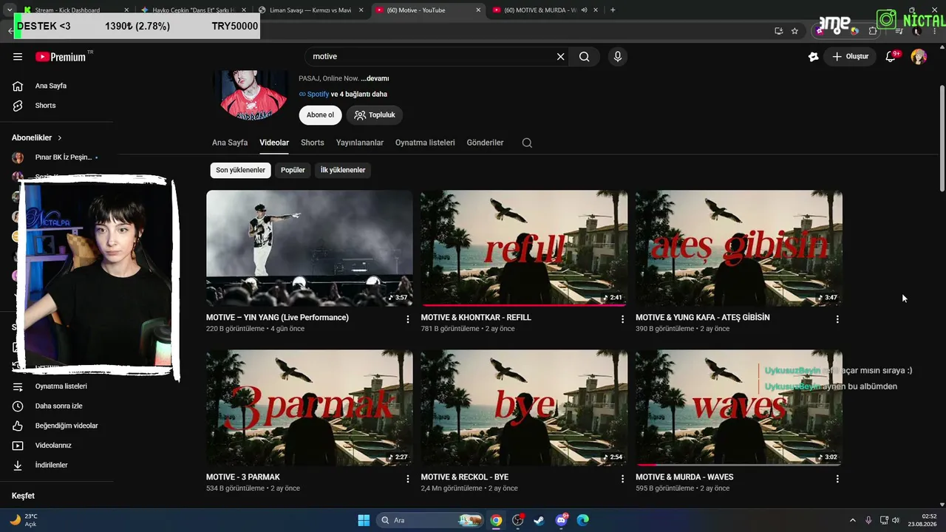Open the Ana Sayfa home icon in sidebar
The width and height of the screenshot is (946, 532).
point(18,86)
